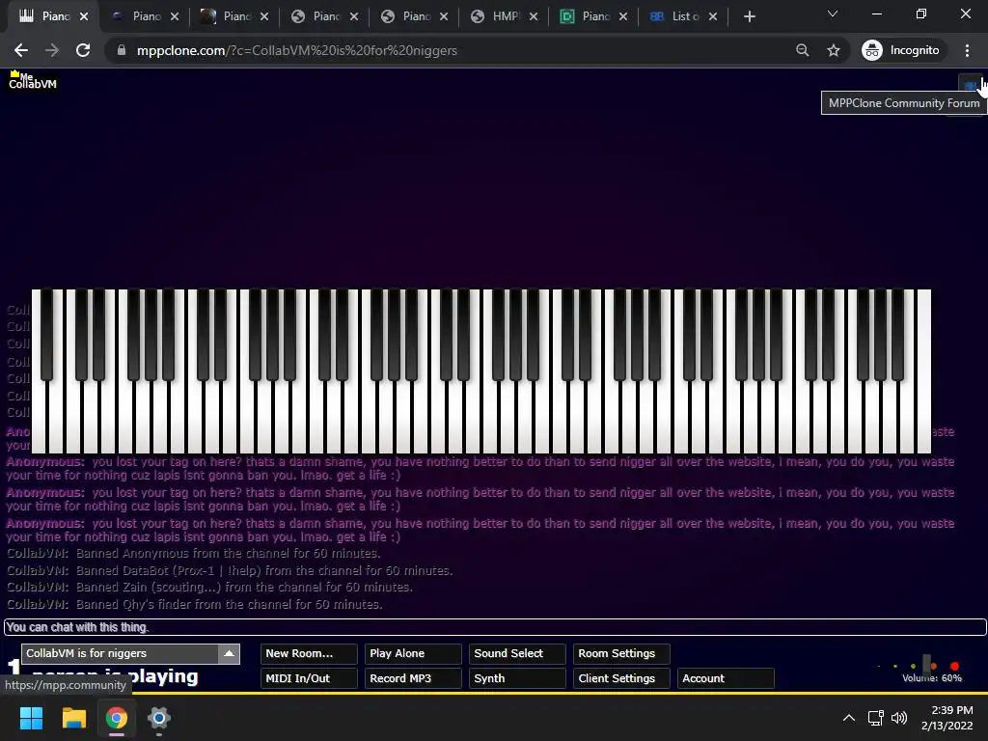The height and width of the screenshot is (741, 988).
Task: Open a new browser tab with the plus button
Action: [x=749, y=16]
